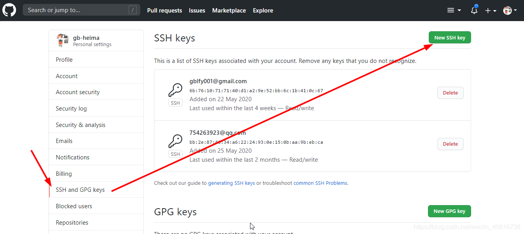Click the Added on 22 May 2020 text
Screen dimensions: 524x234
(x=221, y=99)
